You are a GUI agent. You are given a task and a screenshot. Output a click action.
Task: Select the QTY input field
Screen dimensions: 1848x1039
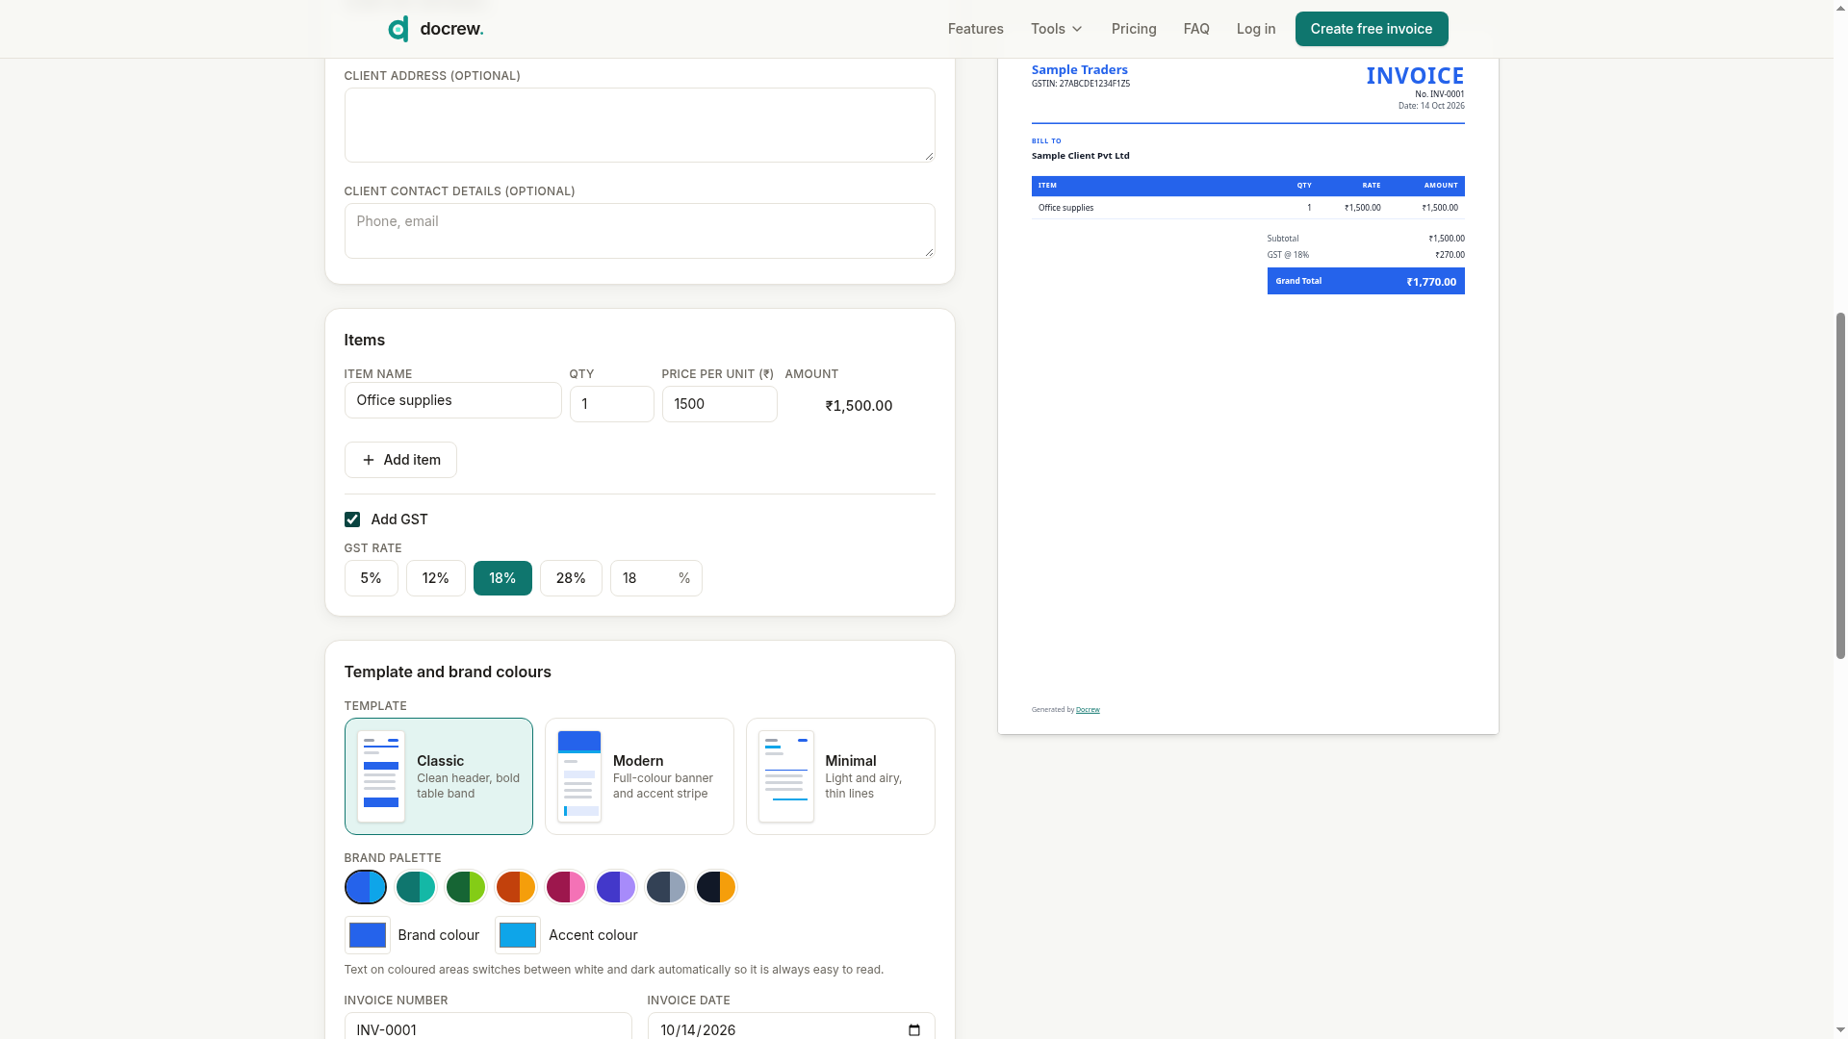(x=611, y=404)
